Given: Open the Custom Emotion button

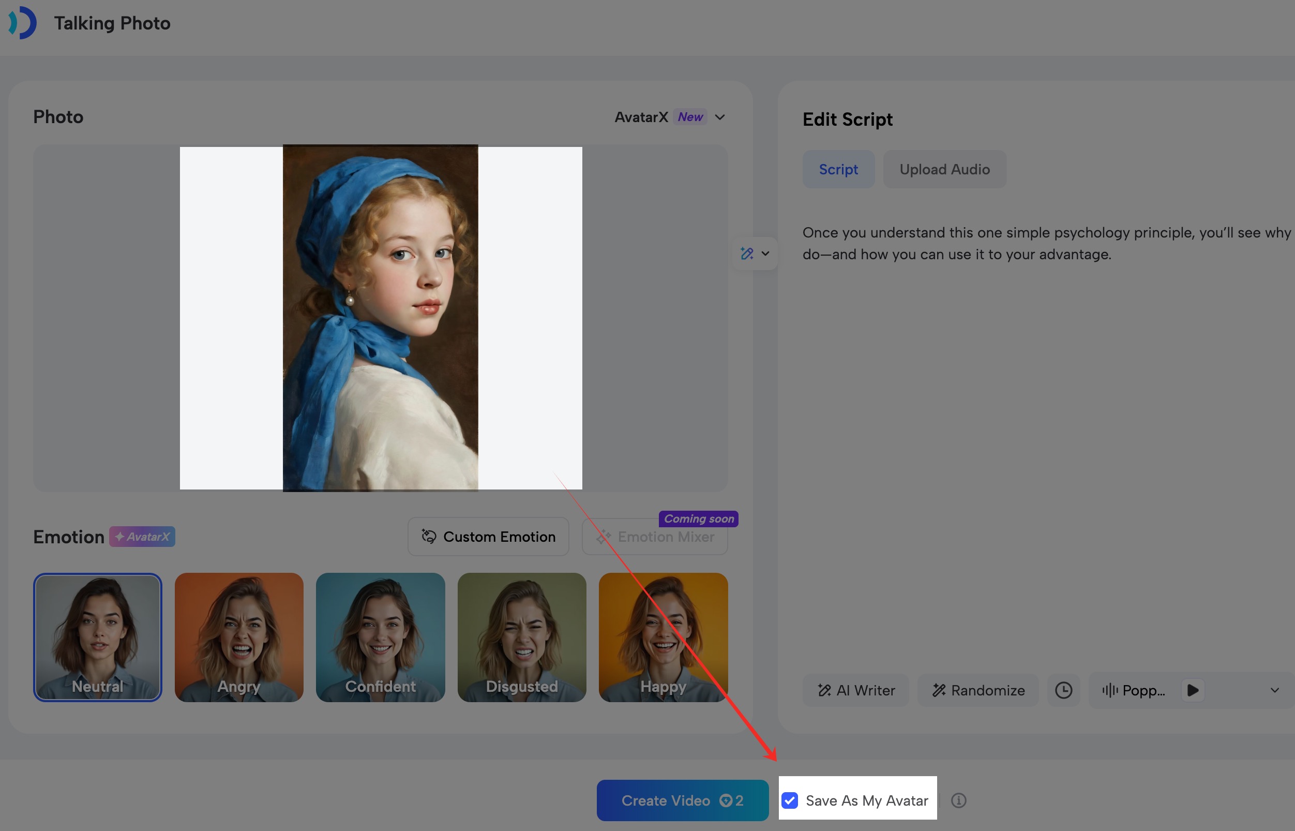Looking at the screenshot, I should [x=488, y=537].
